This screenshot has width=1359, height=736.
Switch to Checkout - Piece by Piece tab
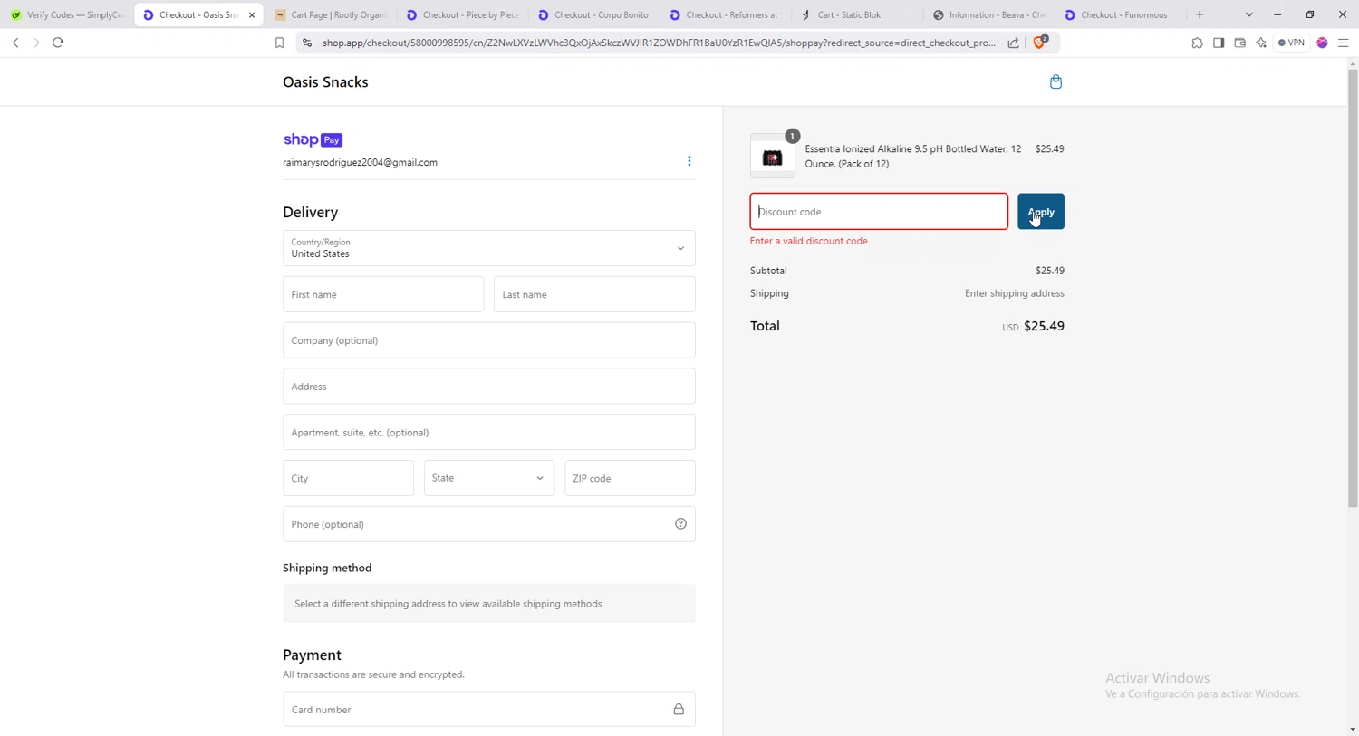point(462,14)
